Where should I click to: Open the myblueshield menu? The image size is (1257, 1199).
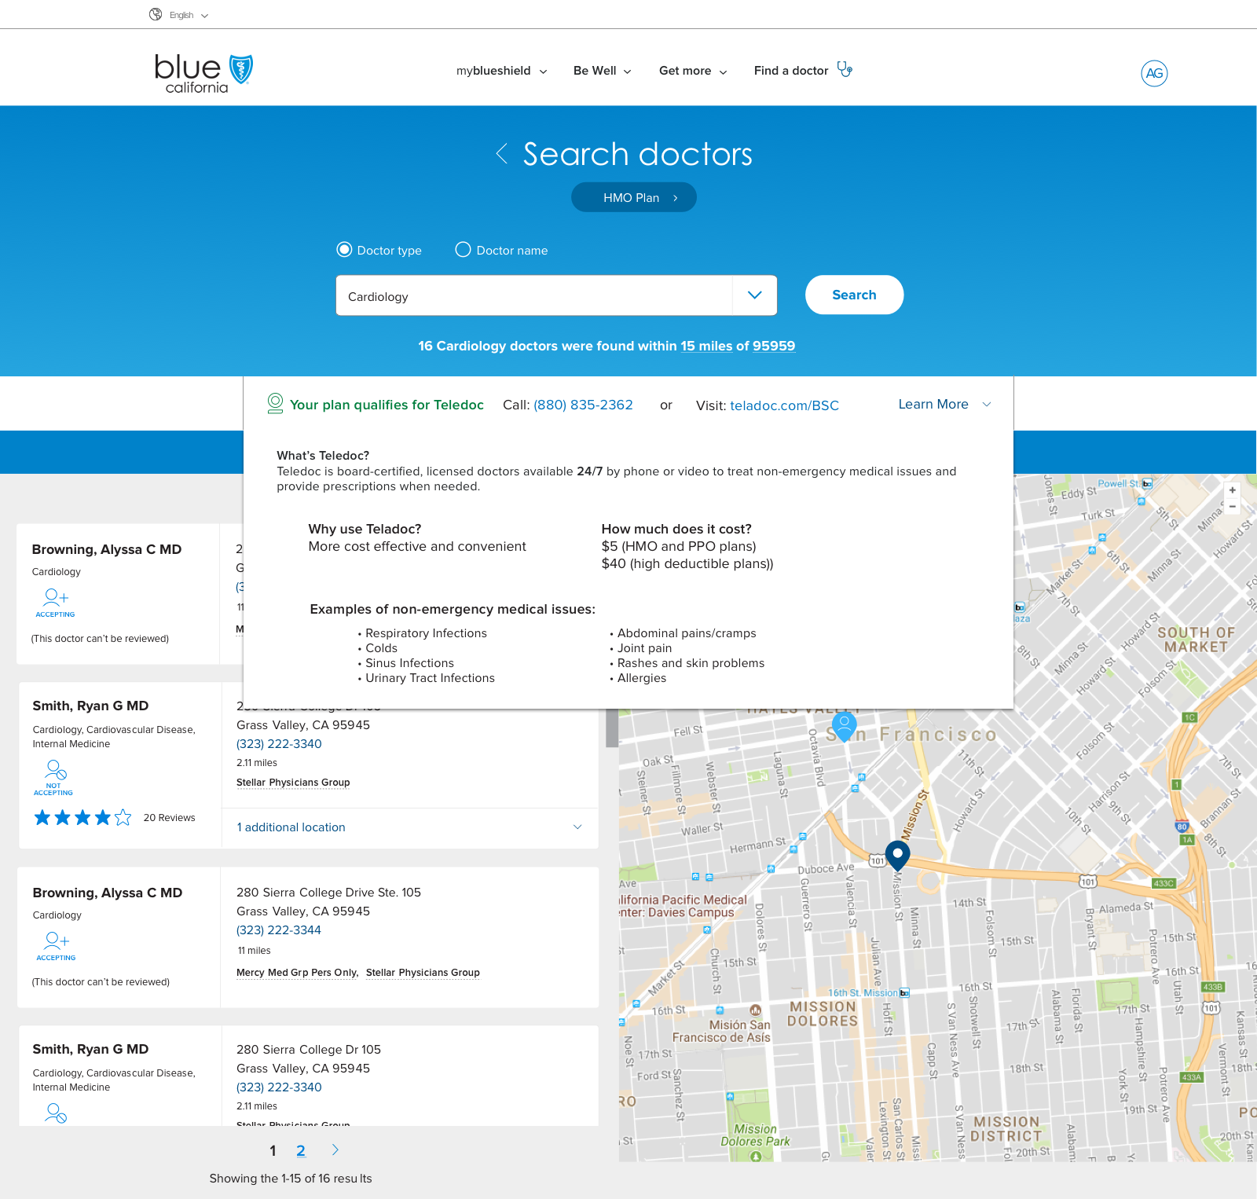(501, 71)
